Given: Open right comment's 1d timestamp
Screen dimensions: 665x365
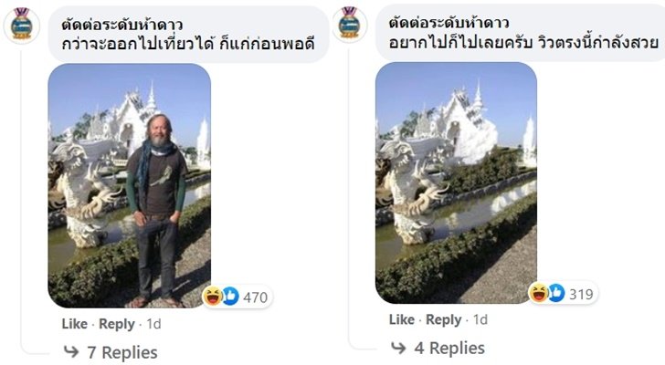Looking at the screenshot, I should (x=480, y=319).
